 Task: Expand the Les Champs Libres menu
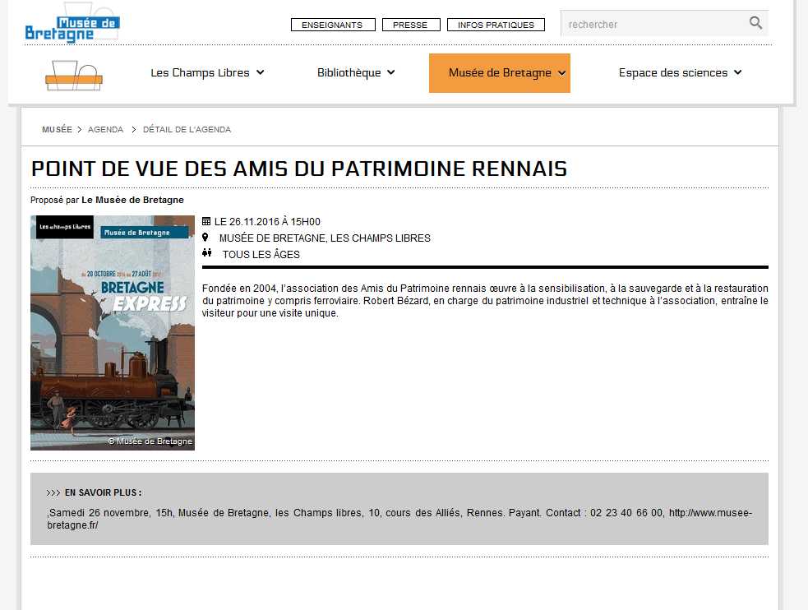(x=207, y=72)
